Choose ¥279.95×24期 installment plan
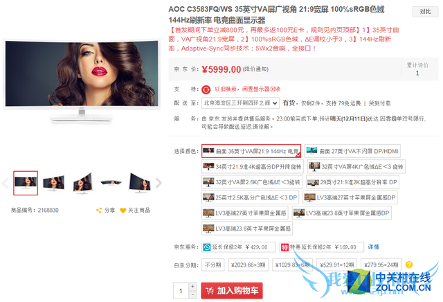 point(381,265)
